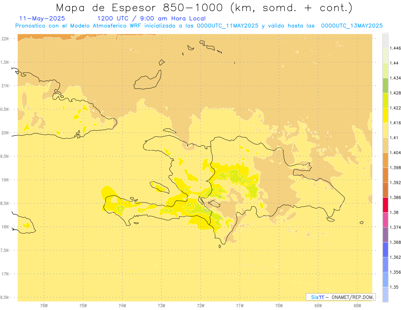
Task: Click the purple legend swatch above 1.368
Action: [385, 235]
